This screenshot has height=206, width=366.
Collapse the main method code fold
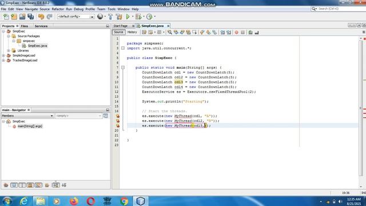pos(123,68)
